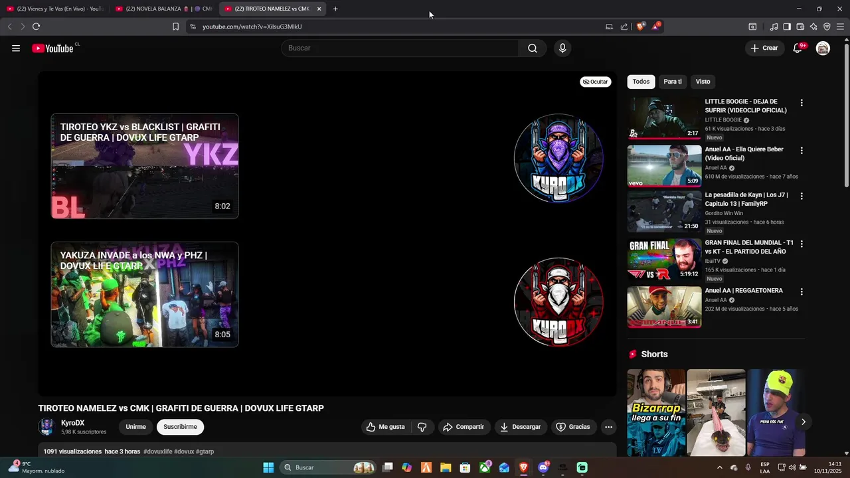The image size is (850, 478).
Task: Reload the page in browser toolbar
Action: pyautogui.click(x=36, y=27)
